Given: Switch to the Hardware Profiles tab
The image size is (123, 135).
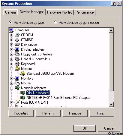Looking at the screenshot, I should [x=60, y=12].
